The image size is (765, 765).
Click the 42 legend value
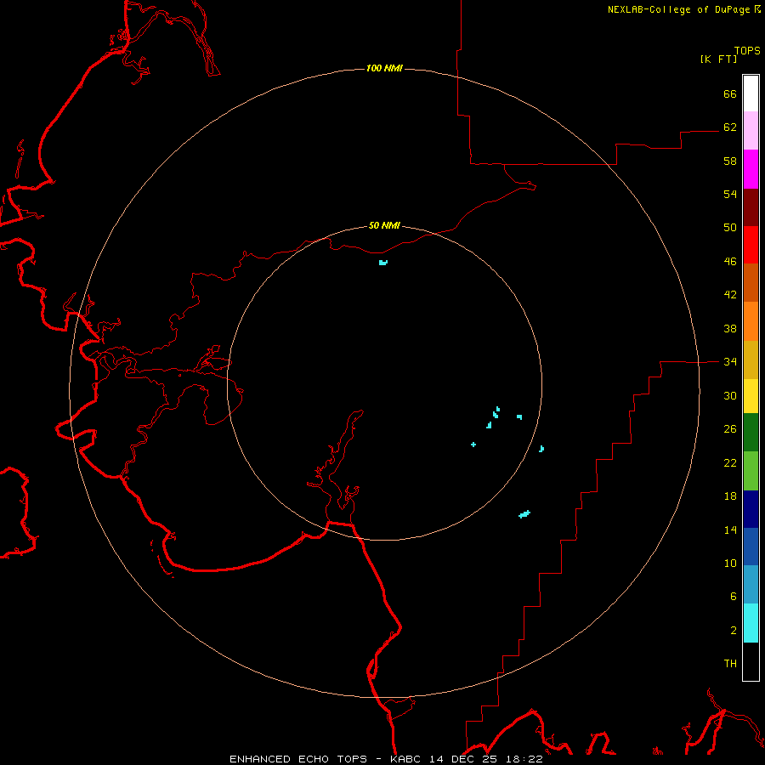click(x=730, y=295)
